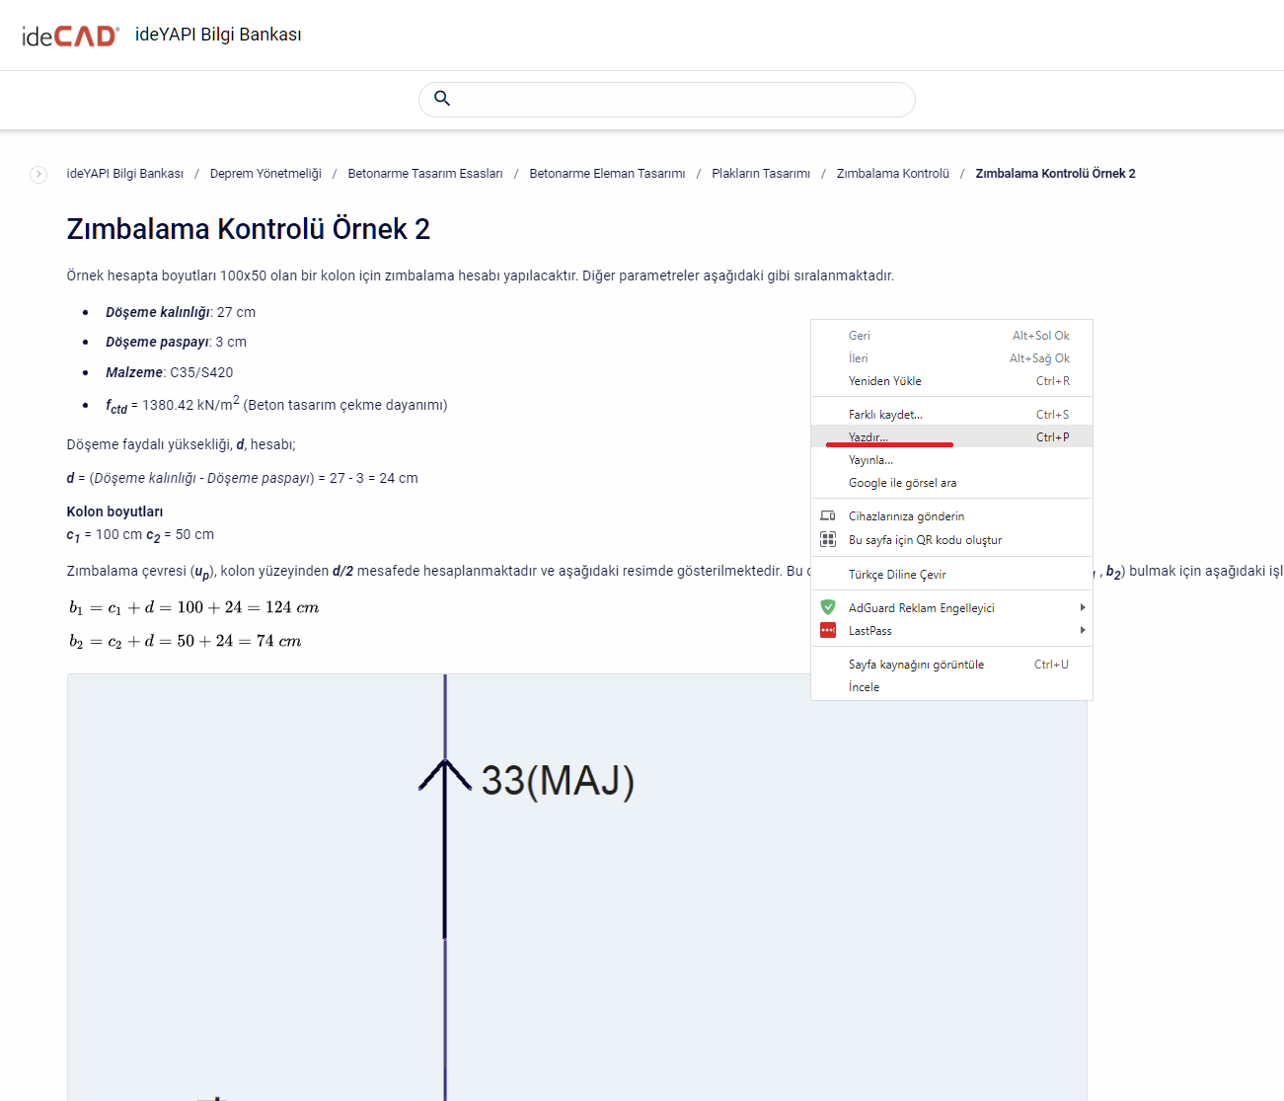Click the ideCAD logo
1284x1101 pixels.
[70, 36]
